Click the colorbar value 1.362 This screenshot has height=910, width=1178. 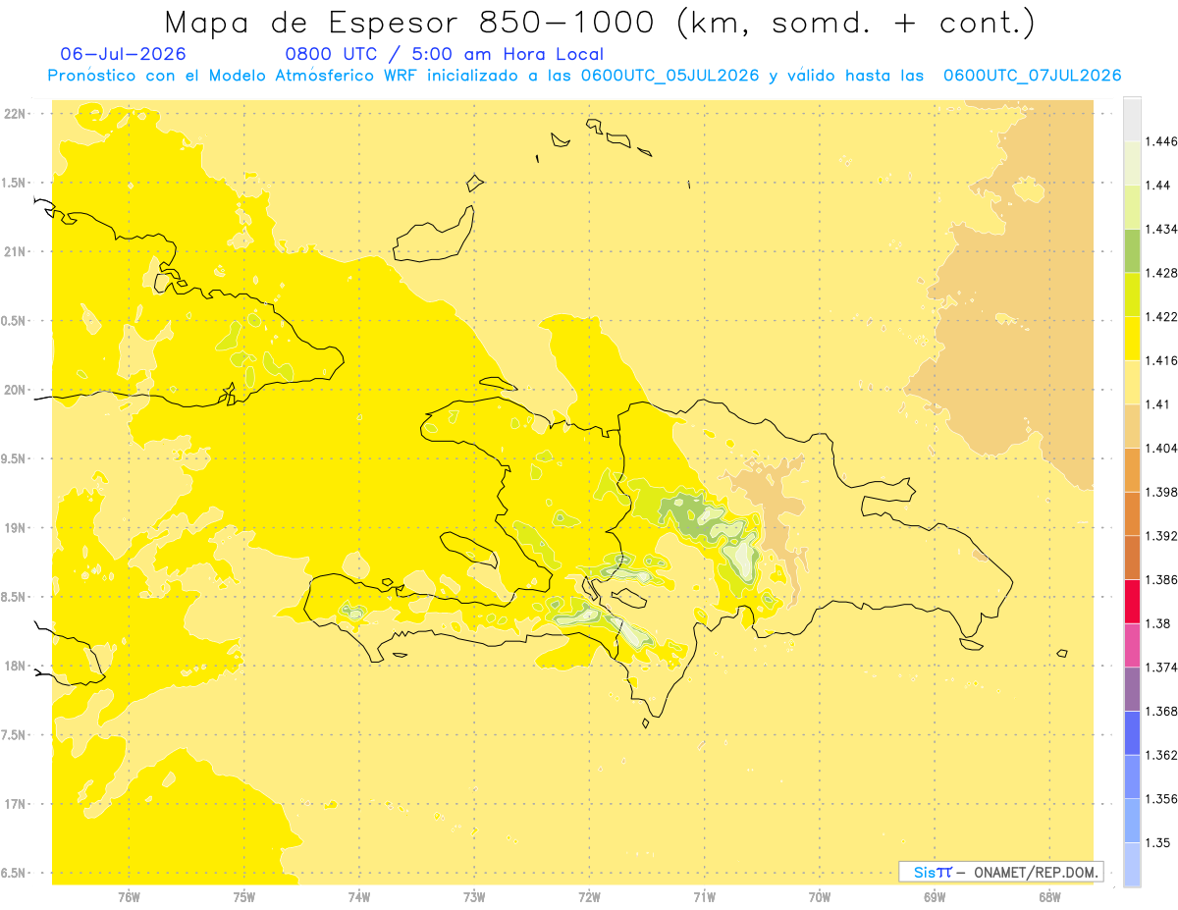(x=1160, y=755)
